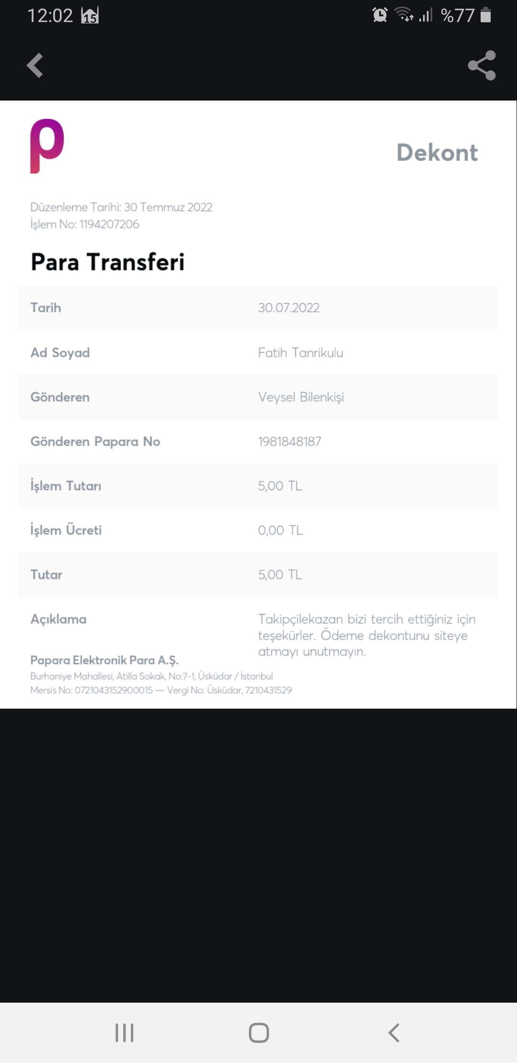
Task: Tap Papara Elektronik Para A.Ş. footer text
Action: click(104, 661)
